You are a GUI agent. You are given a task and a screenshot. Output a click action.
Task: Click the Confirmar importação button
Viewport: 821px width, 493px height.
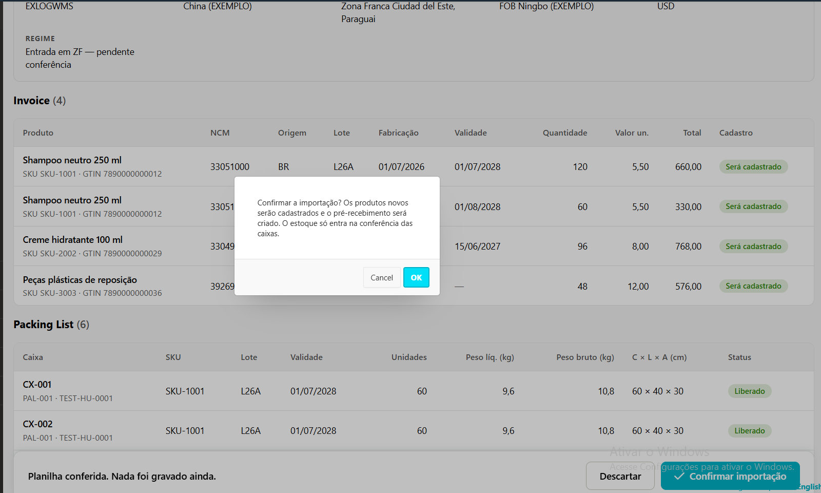pyautogui.click(x=730, y=476)
